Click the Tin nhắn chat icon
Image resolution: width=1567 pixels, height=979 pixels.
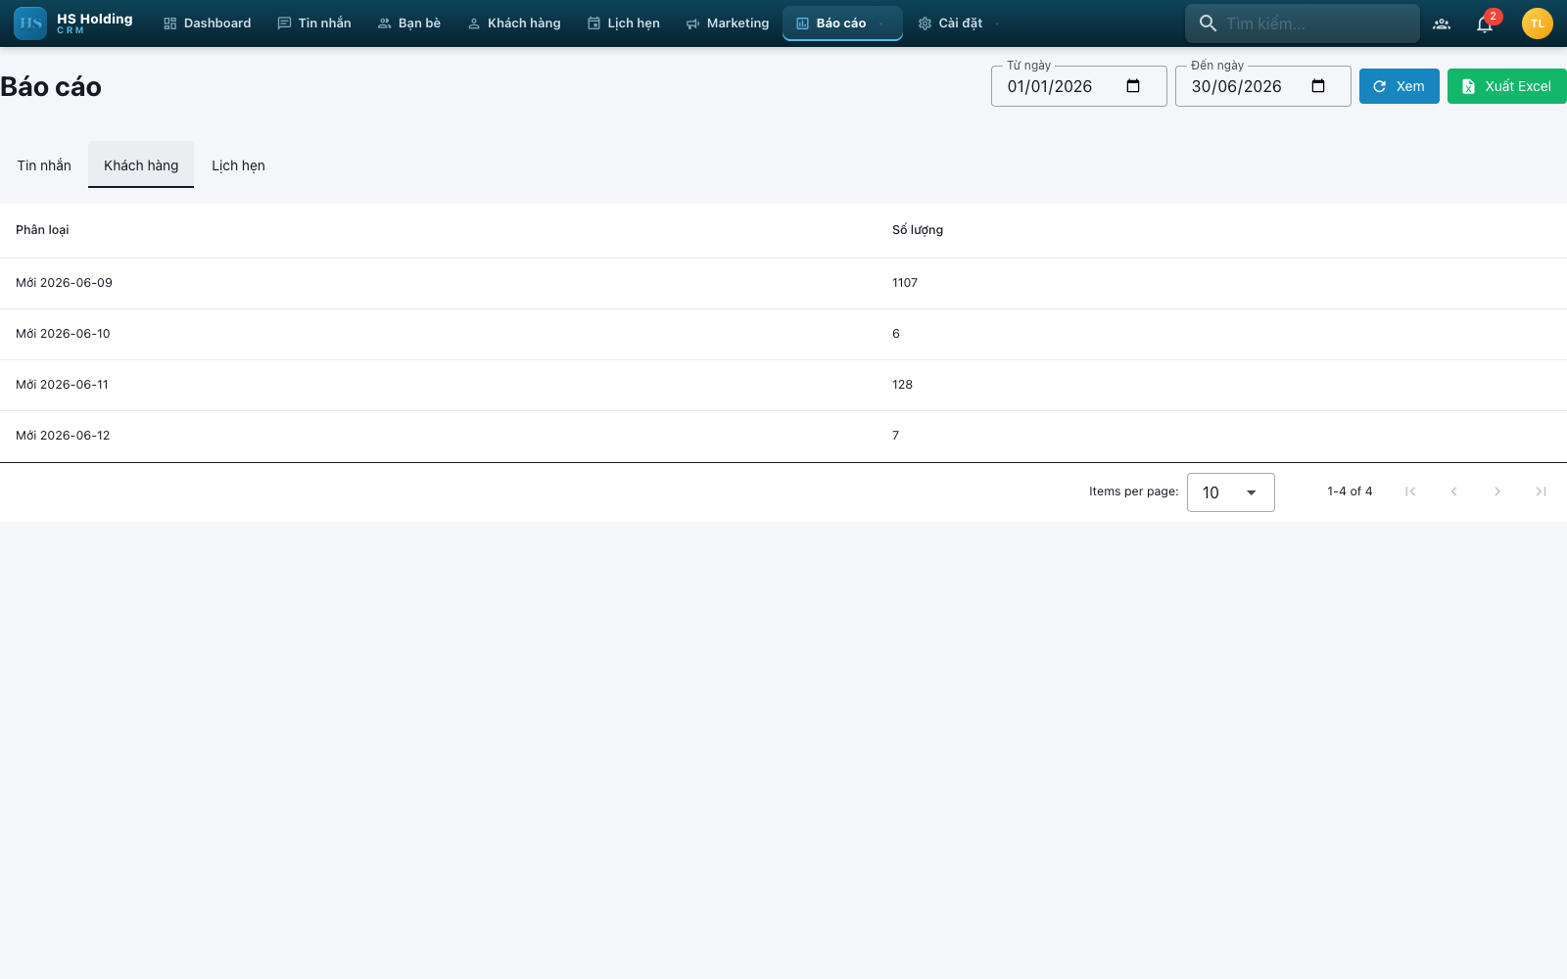coord(284,23)
